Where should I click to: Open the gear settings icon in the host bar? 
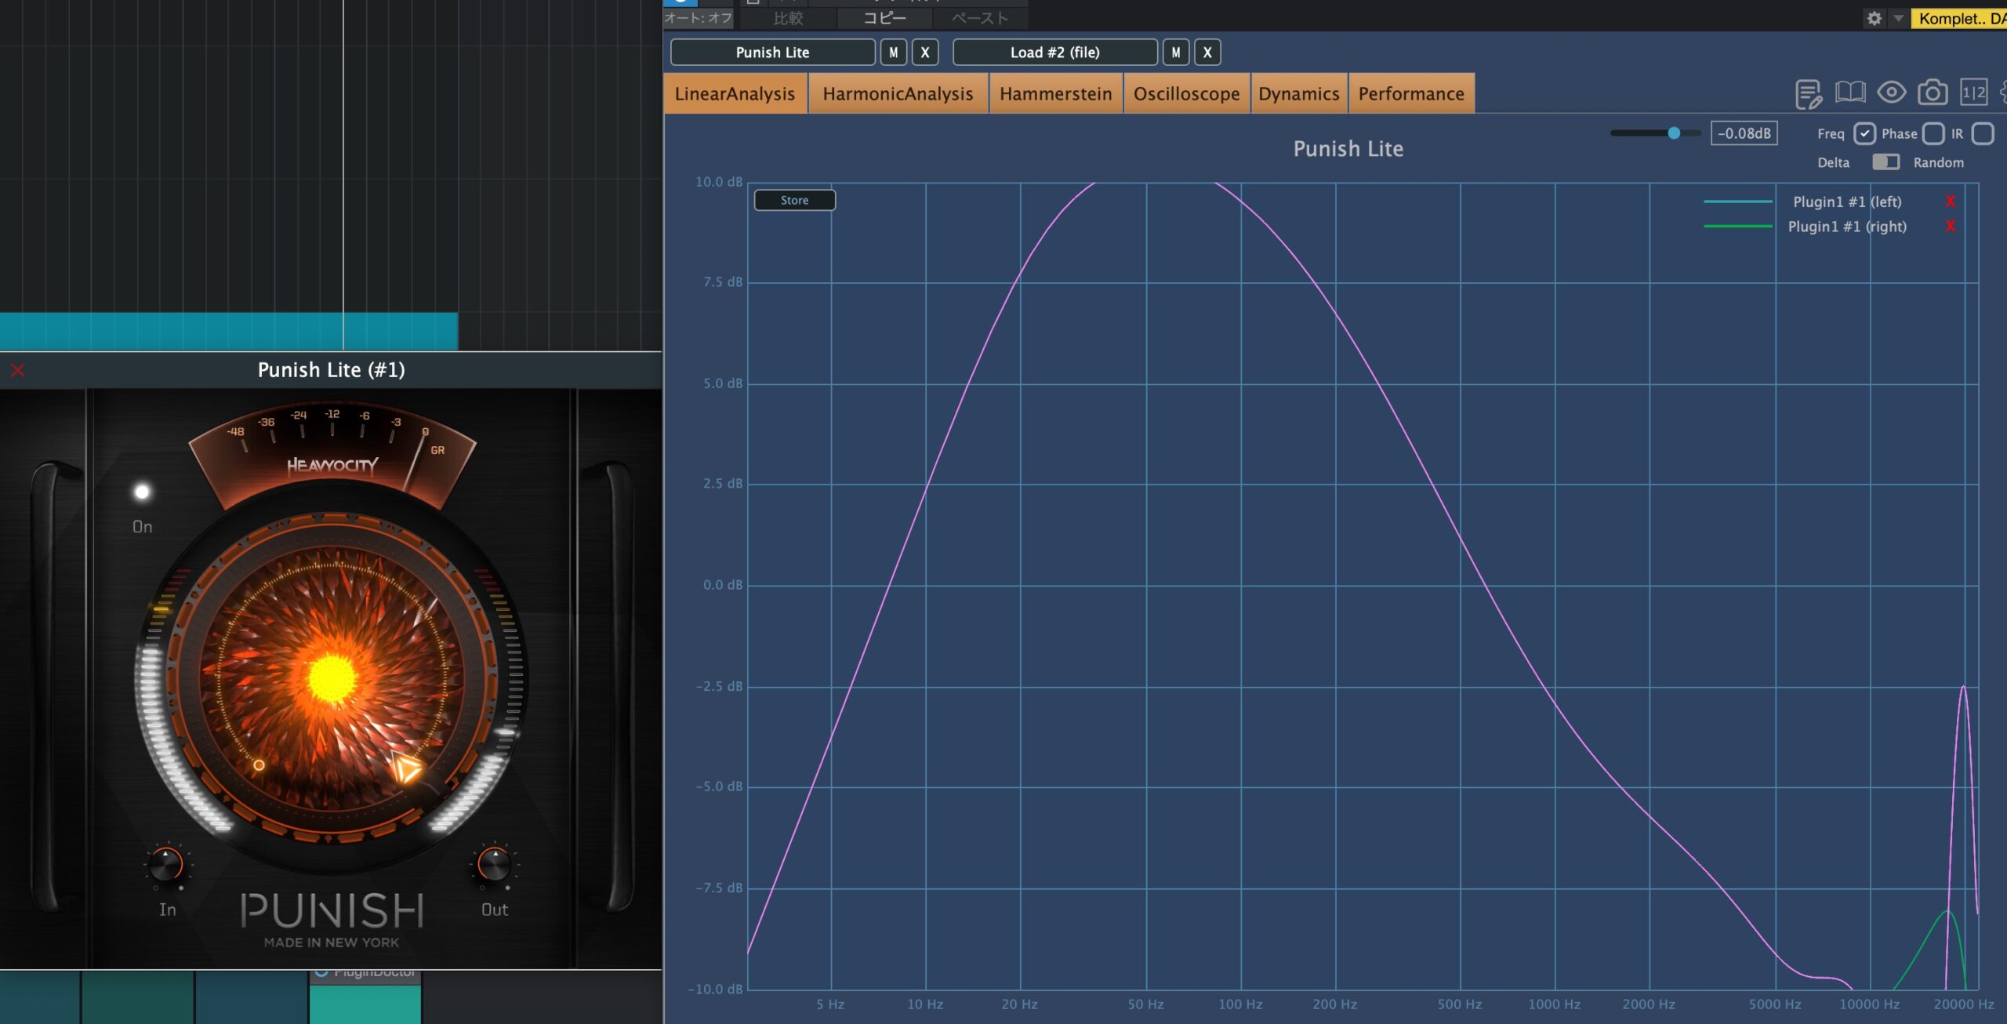point(1874,18)
